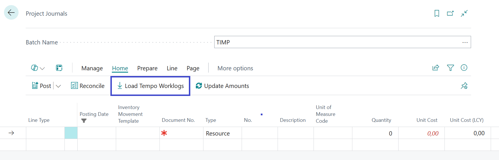Expand the Post split-button arrow
Screen dimensions: 499x160
(x=58, y=86)
